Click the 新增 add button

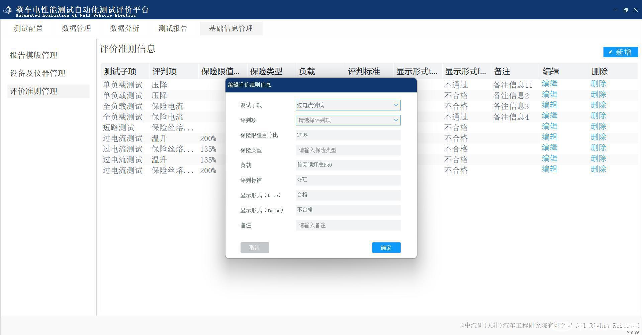coord(620,52)
